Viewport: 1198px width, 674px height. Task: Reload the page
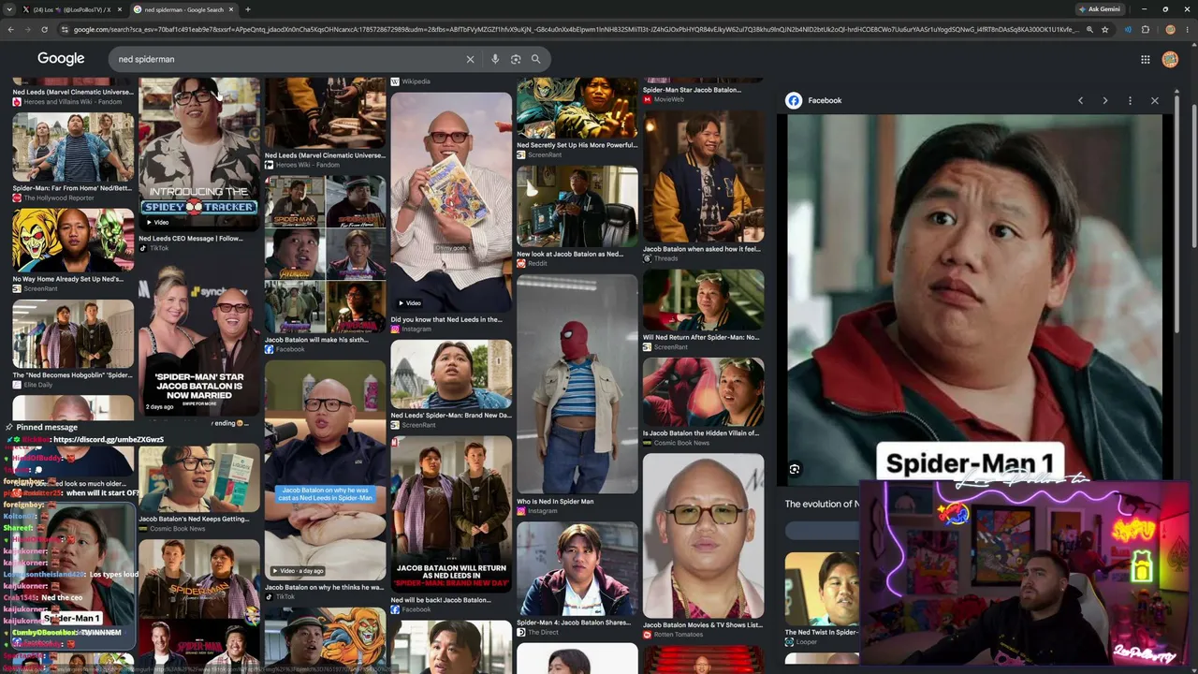[x=44, y=30]
